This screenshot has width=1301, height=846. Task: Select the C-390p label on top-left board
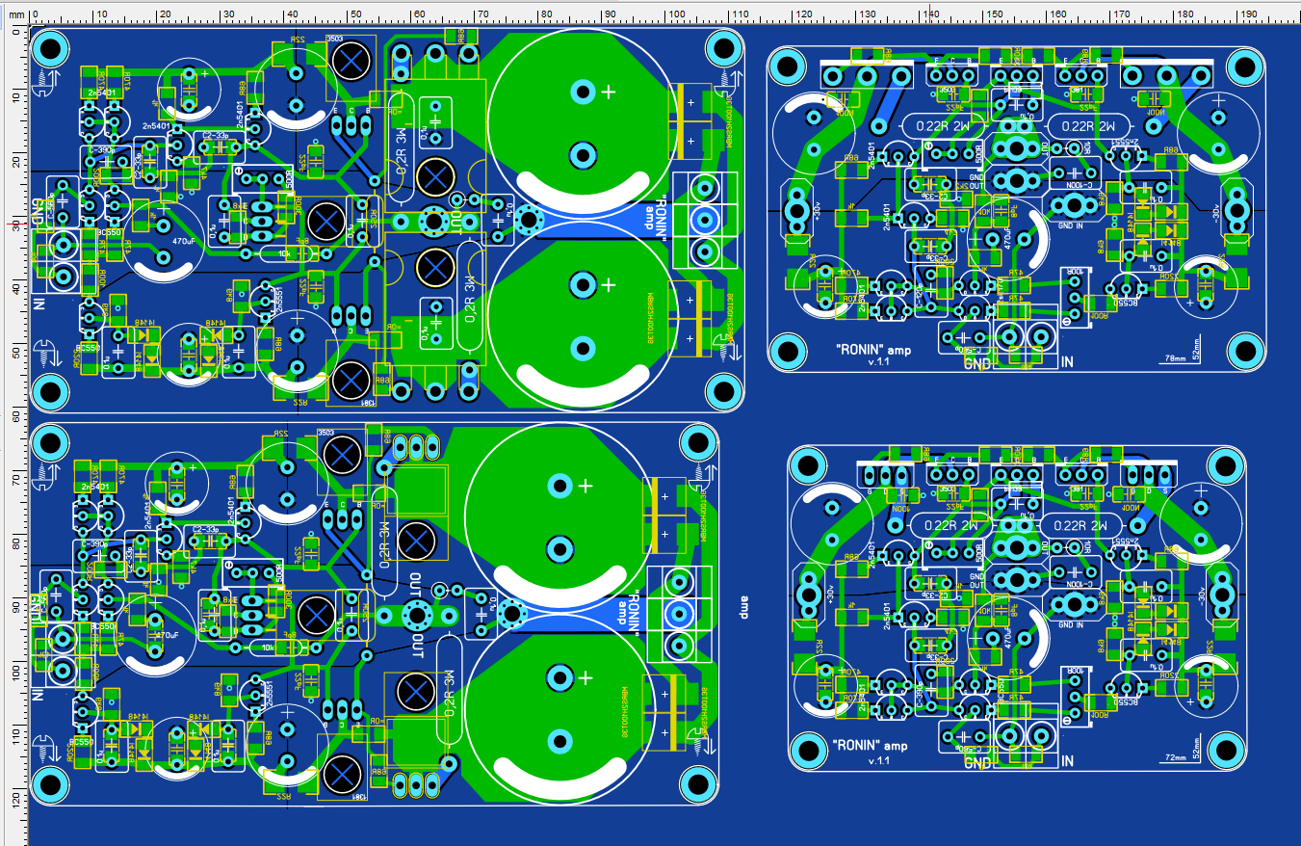[x=102, y=149]
